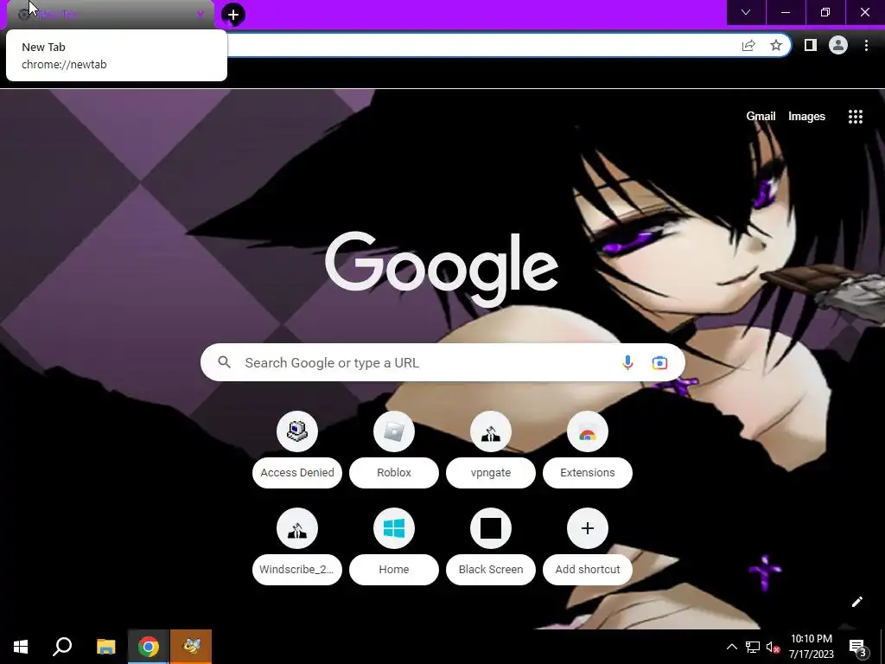Open Windows taskbar search
This screenshot has height=664, width=885.
click(62, 647)
